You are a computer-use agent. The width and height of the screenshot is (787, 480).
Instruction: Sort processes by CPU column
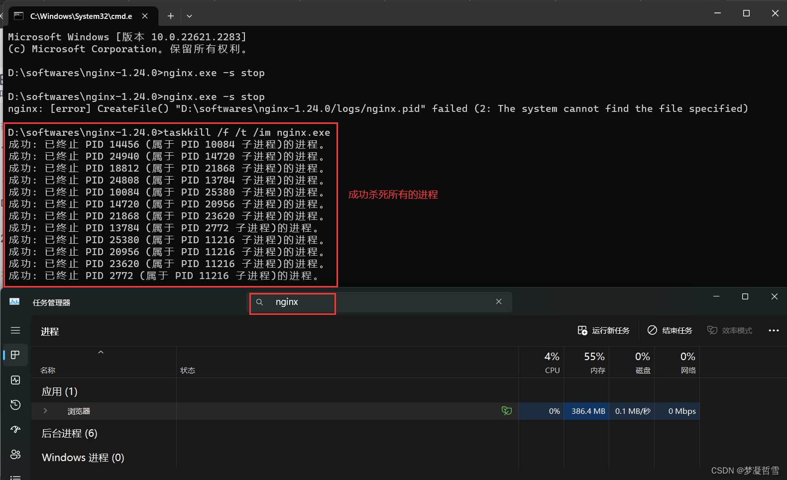pos(541,362)
